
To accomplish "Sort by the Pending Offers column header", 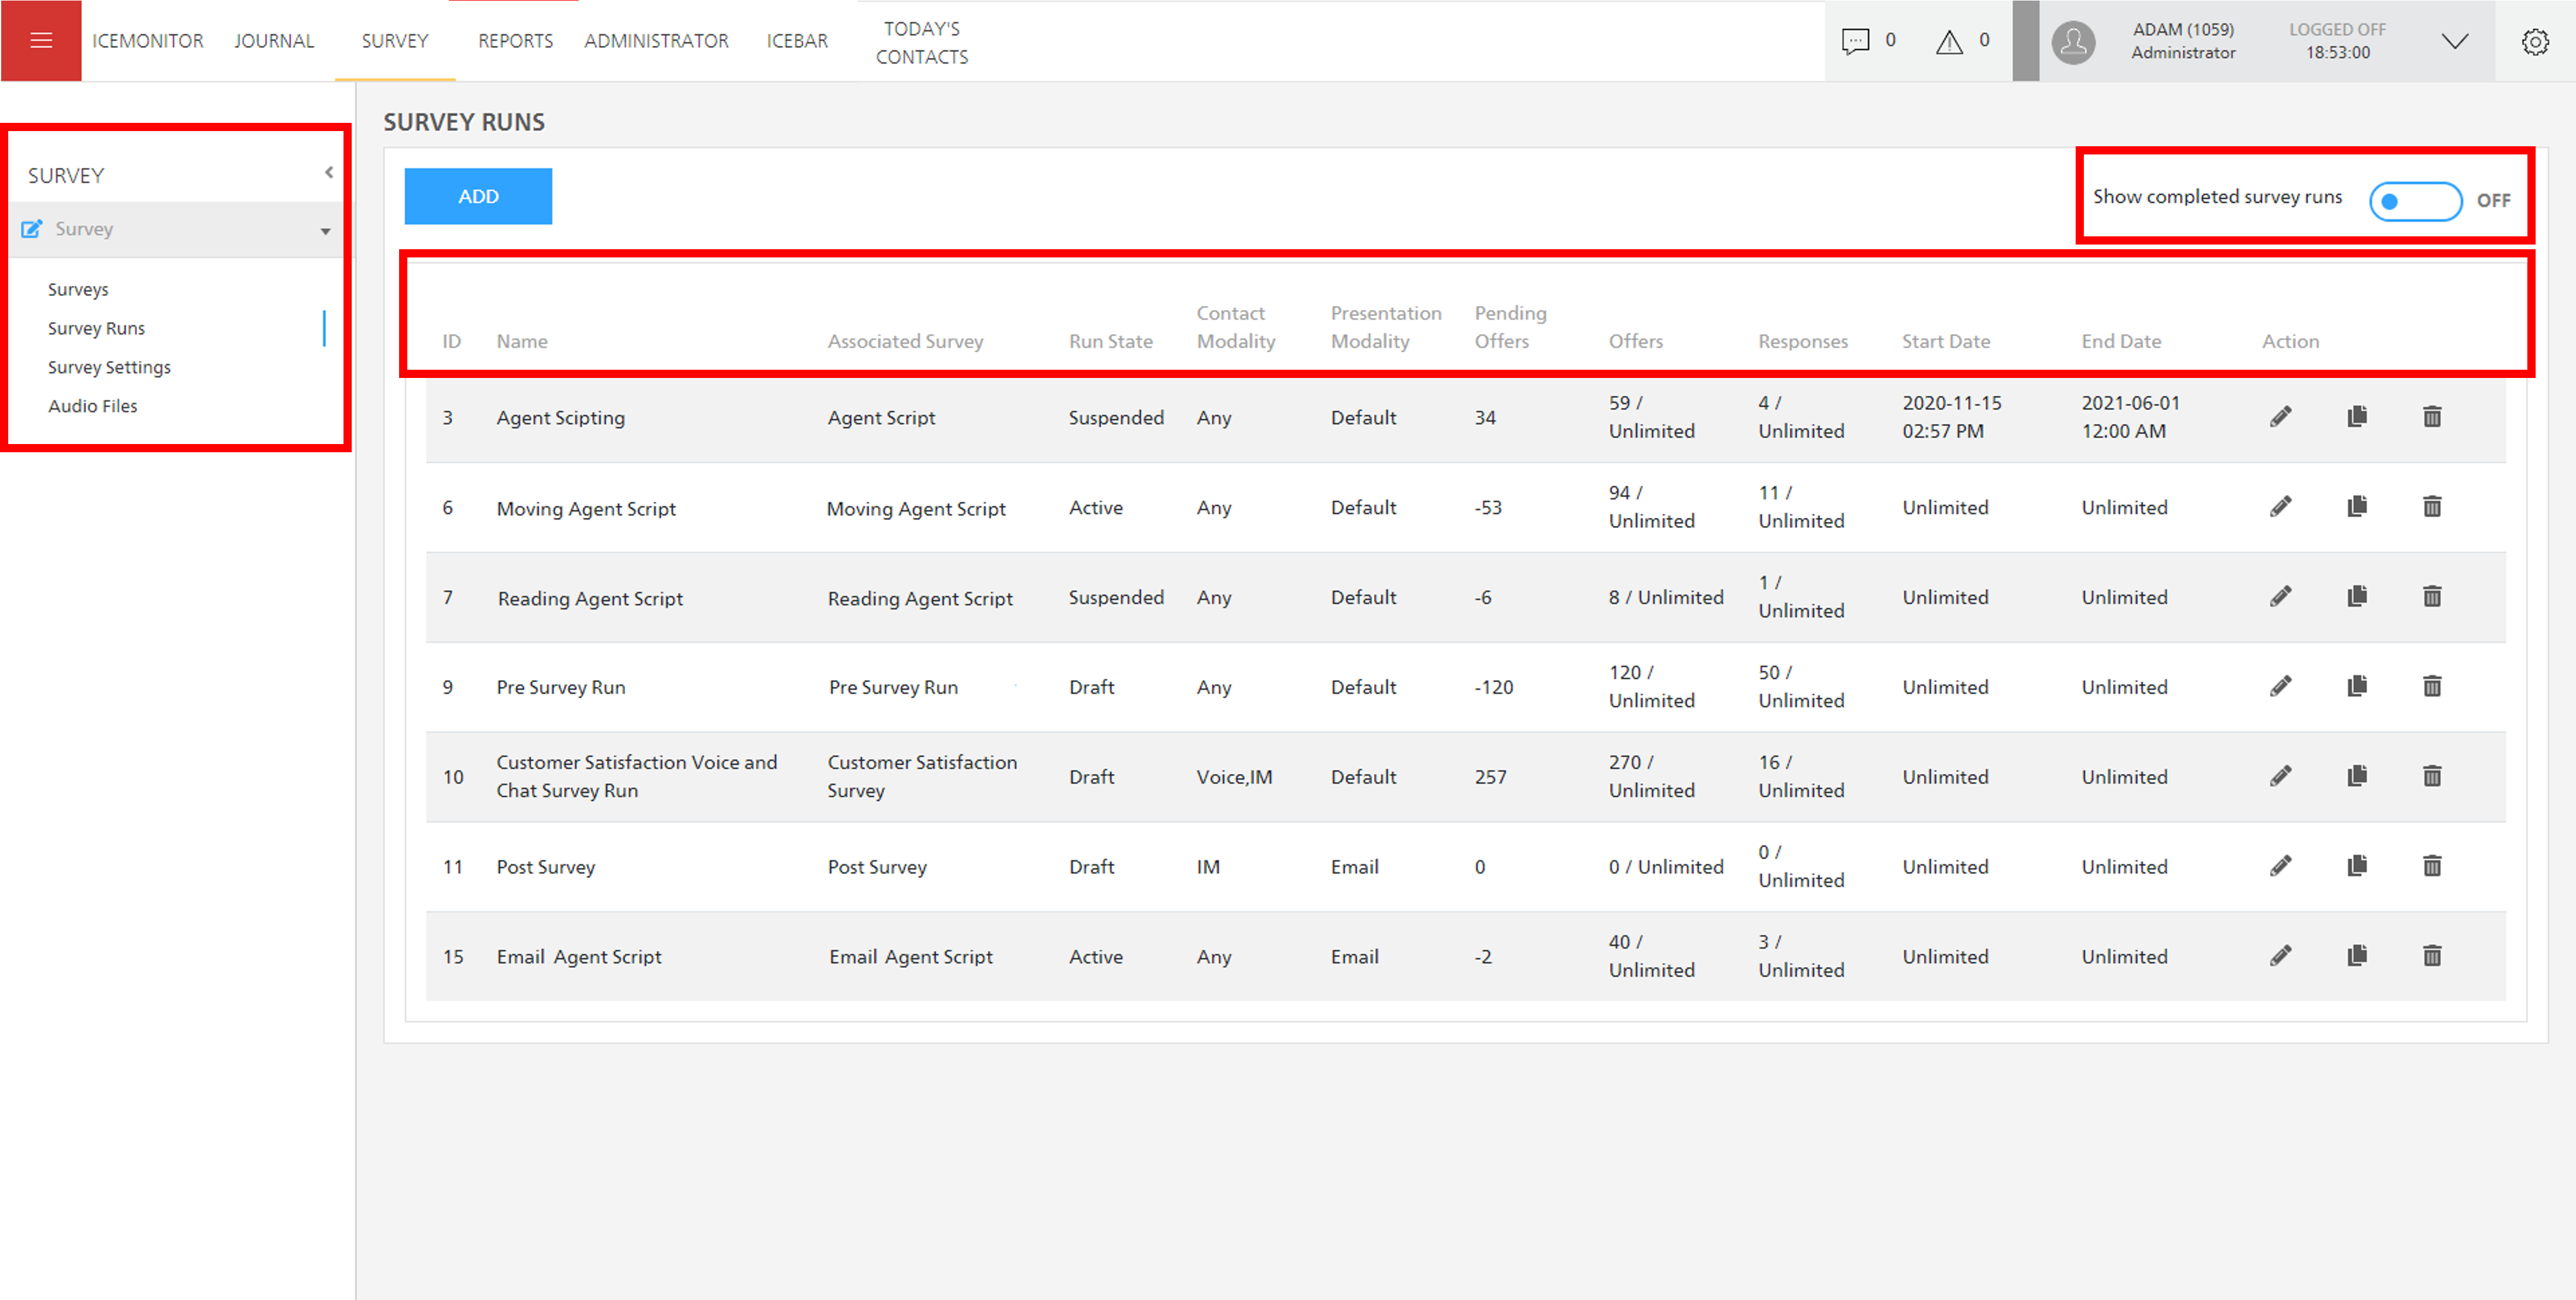I will click(x=1510, y=327).
